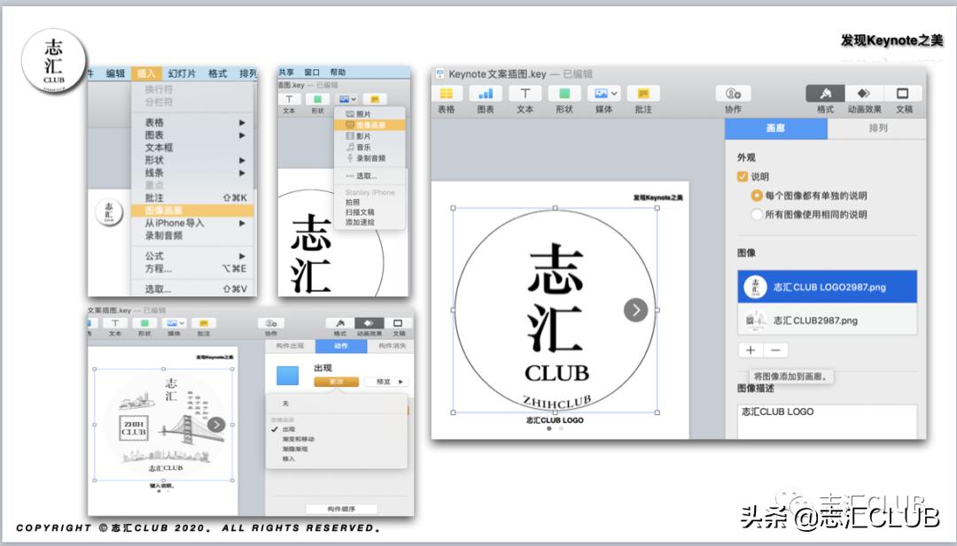Insert a table using the 表格 toolbar icon
This screenshot has height=546, width=957.
(x=446, y=94)
